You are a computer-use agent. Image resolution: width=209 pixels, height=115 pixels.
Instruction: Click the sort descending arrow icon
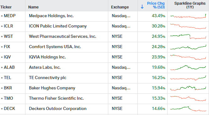(142, 7)
